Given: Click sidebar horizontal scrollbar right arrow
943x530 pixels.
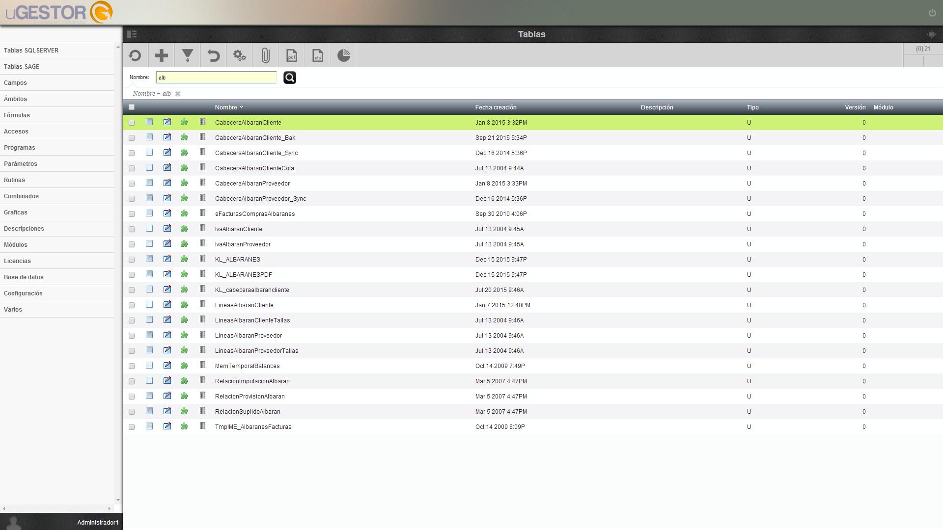Looking at the screenshot, I should (109, 508).
